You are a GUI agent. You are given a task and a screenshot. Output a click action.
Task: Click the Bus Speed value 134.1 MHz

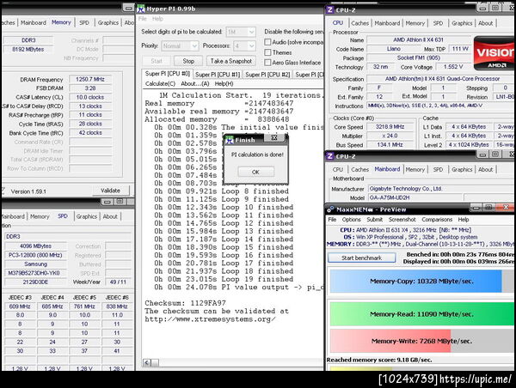coord(390,144)
